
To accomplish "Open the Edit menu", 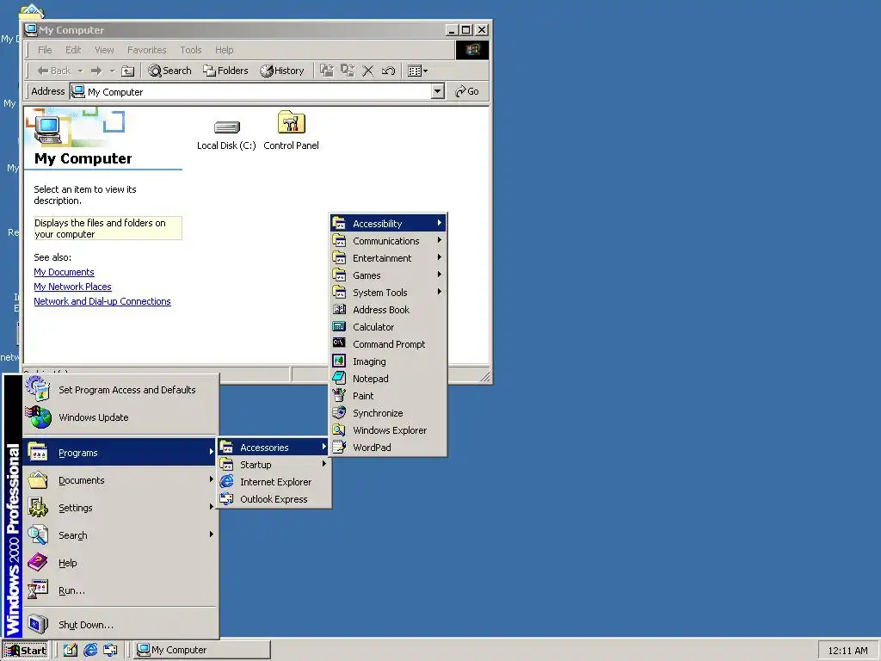I will tap(73, 50).
